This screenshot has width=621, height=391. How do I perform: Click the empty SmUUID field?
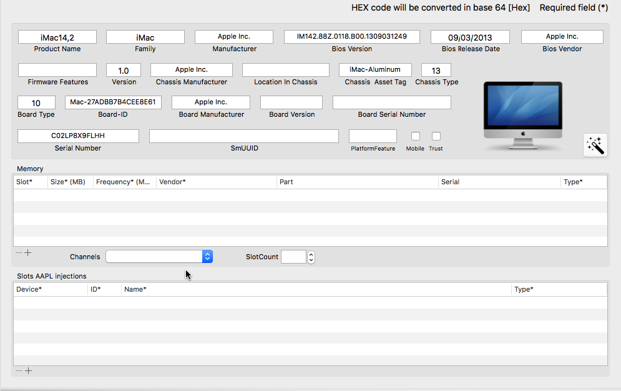243,136
